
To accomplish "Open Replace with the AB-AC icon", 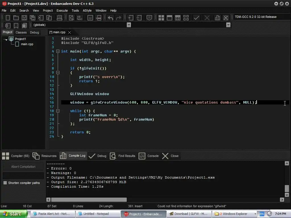I will 80,18.
